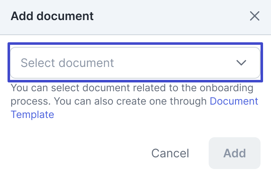Close the Add document dialog
The width and height of the screenshot is (271, 182).
click(255, 16)
